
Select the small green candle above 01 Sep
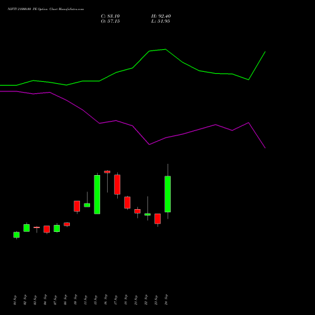click(x=16, y=235)
